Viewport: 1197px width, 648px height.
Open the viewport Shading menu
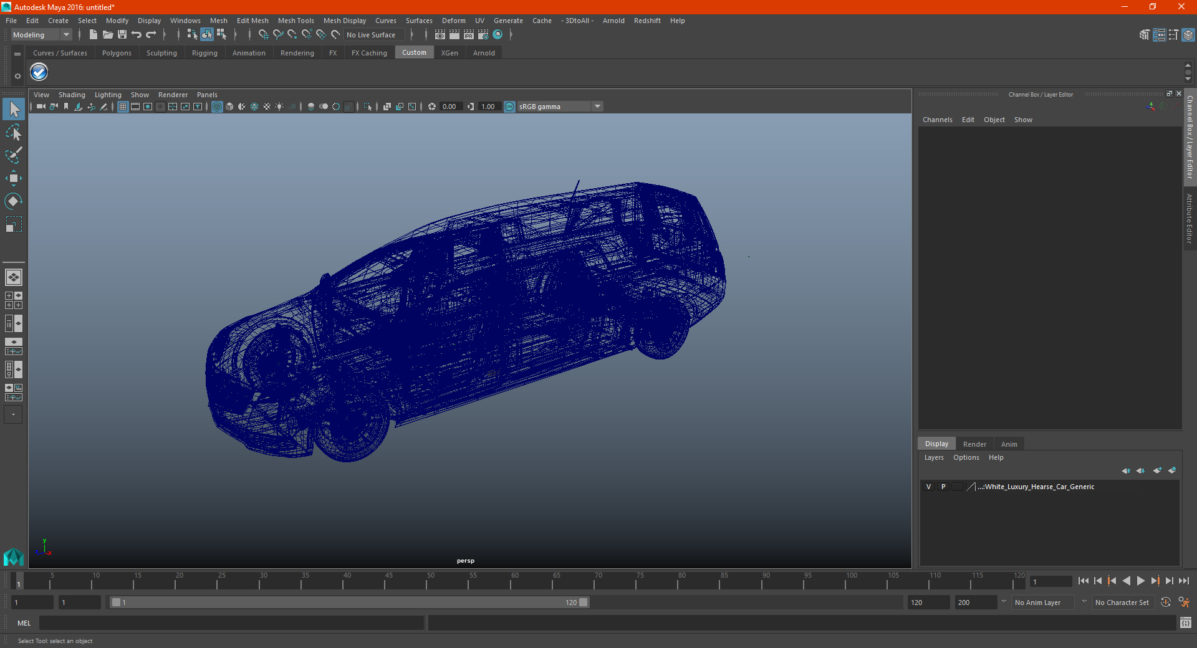click(72, 95)
